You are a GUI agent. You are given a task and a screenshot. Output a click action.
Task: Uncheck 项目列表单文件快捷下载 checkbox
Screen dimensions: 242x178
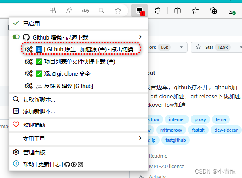(x=39, y=62)
